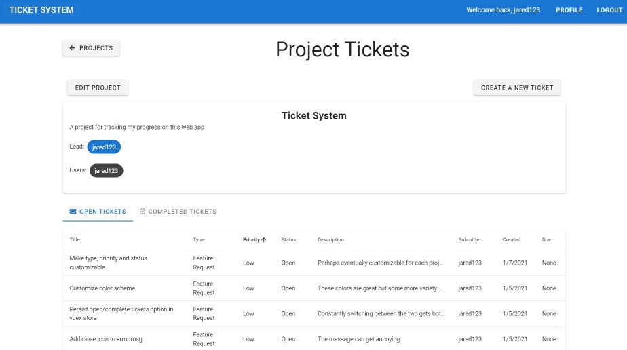Viewport: 627px width, 350px height.
Task: Open ticket 'Persist open/complete tickets option in vuex store'
Action: tap(121, 313)
